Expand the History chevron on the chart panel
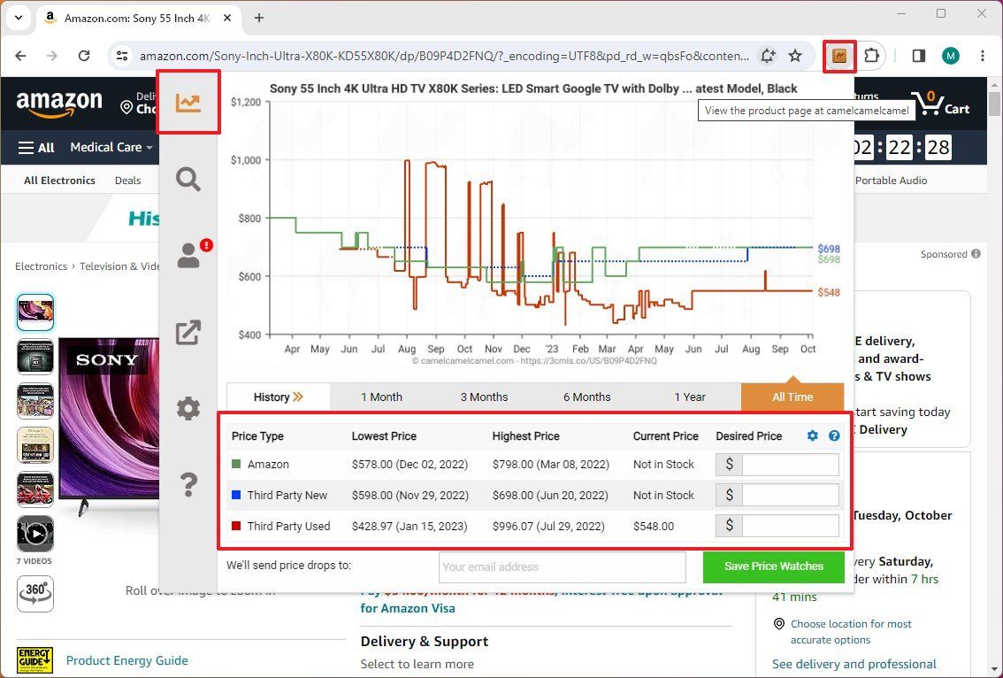The image size is (1003, 678). 300,397
